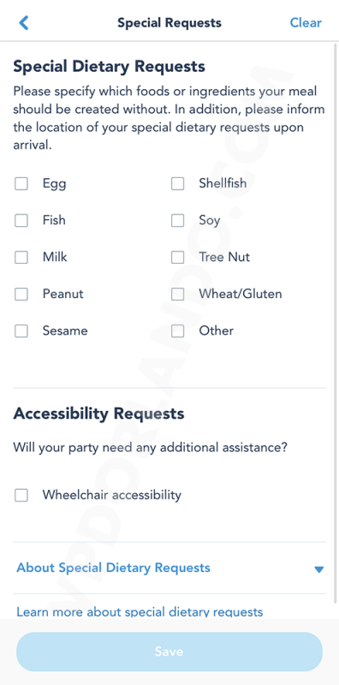This screenshot has width=339, height=685.
Task: Go back using the left chevron icon
Action: pos(24,23)
